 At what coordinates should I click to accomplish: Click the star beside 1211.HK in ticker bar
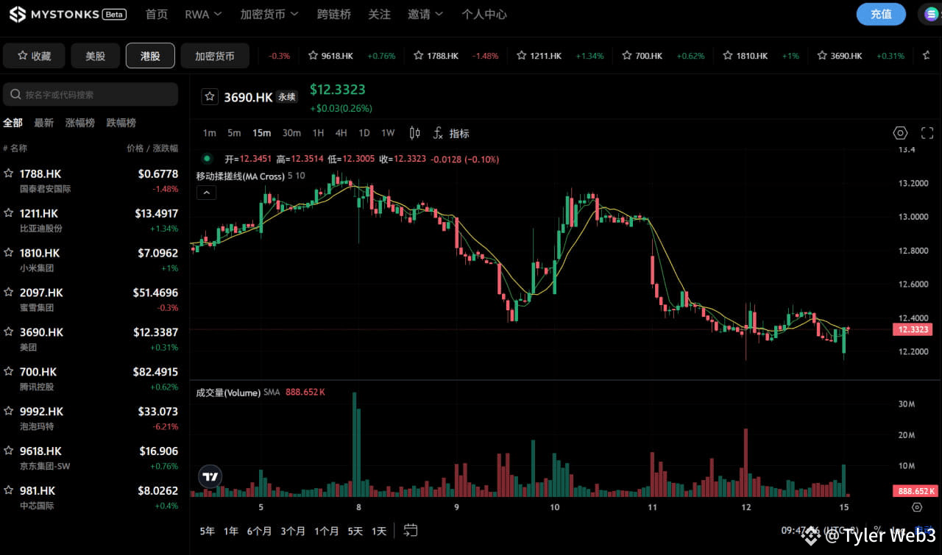tap(522, 56)
